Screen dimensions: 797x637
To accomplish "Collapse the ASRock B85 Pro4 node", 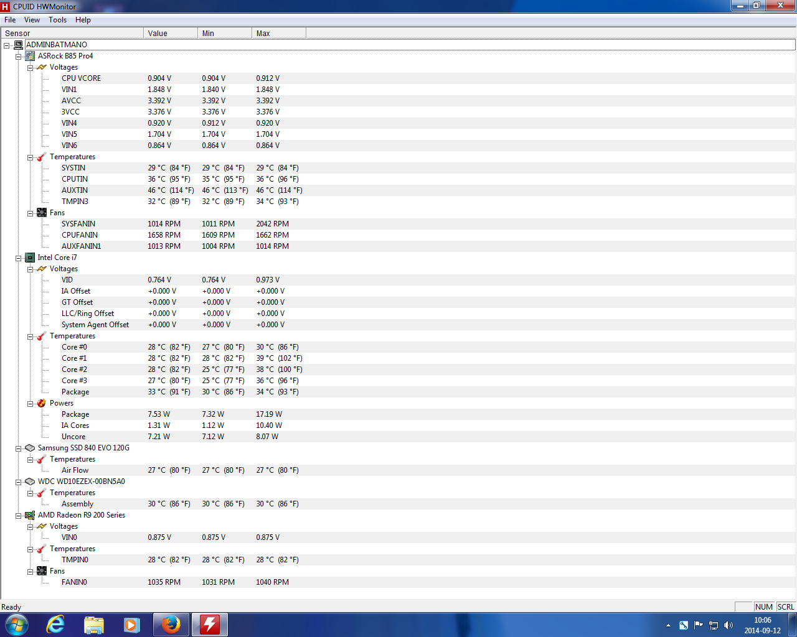I will coord(19,57).
